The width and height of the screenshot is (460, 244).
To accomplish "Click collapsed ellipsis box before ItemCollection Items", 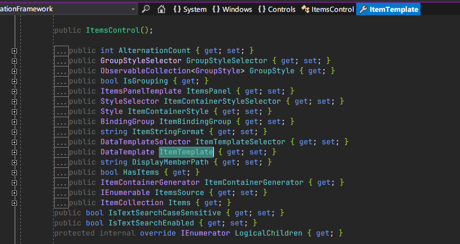I will coord(62,203).
